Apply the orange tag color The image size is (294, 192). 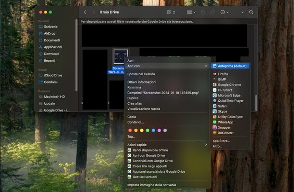pos(136,130)
